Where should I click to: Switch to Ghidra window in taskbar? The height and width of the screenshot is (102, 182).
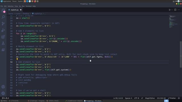coord(52,101)
